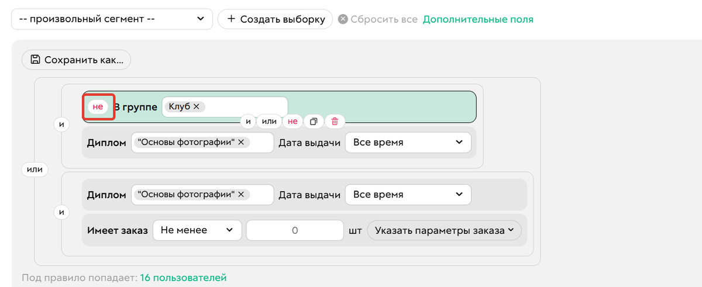Toggle the 'и' operator of first group

[61, 125]
